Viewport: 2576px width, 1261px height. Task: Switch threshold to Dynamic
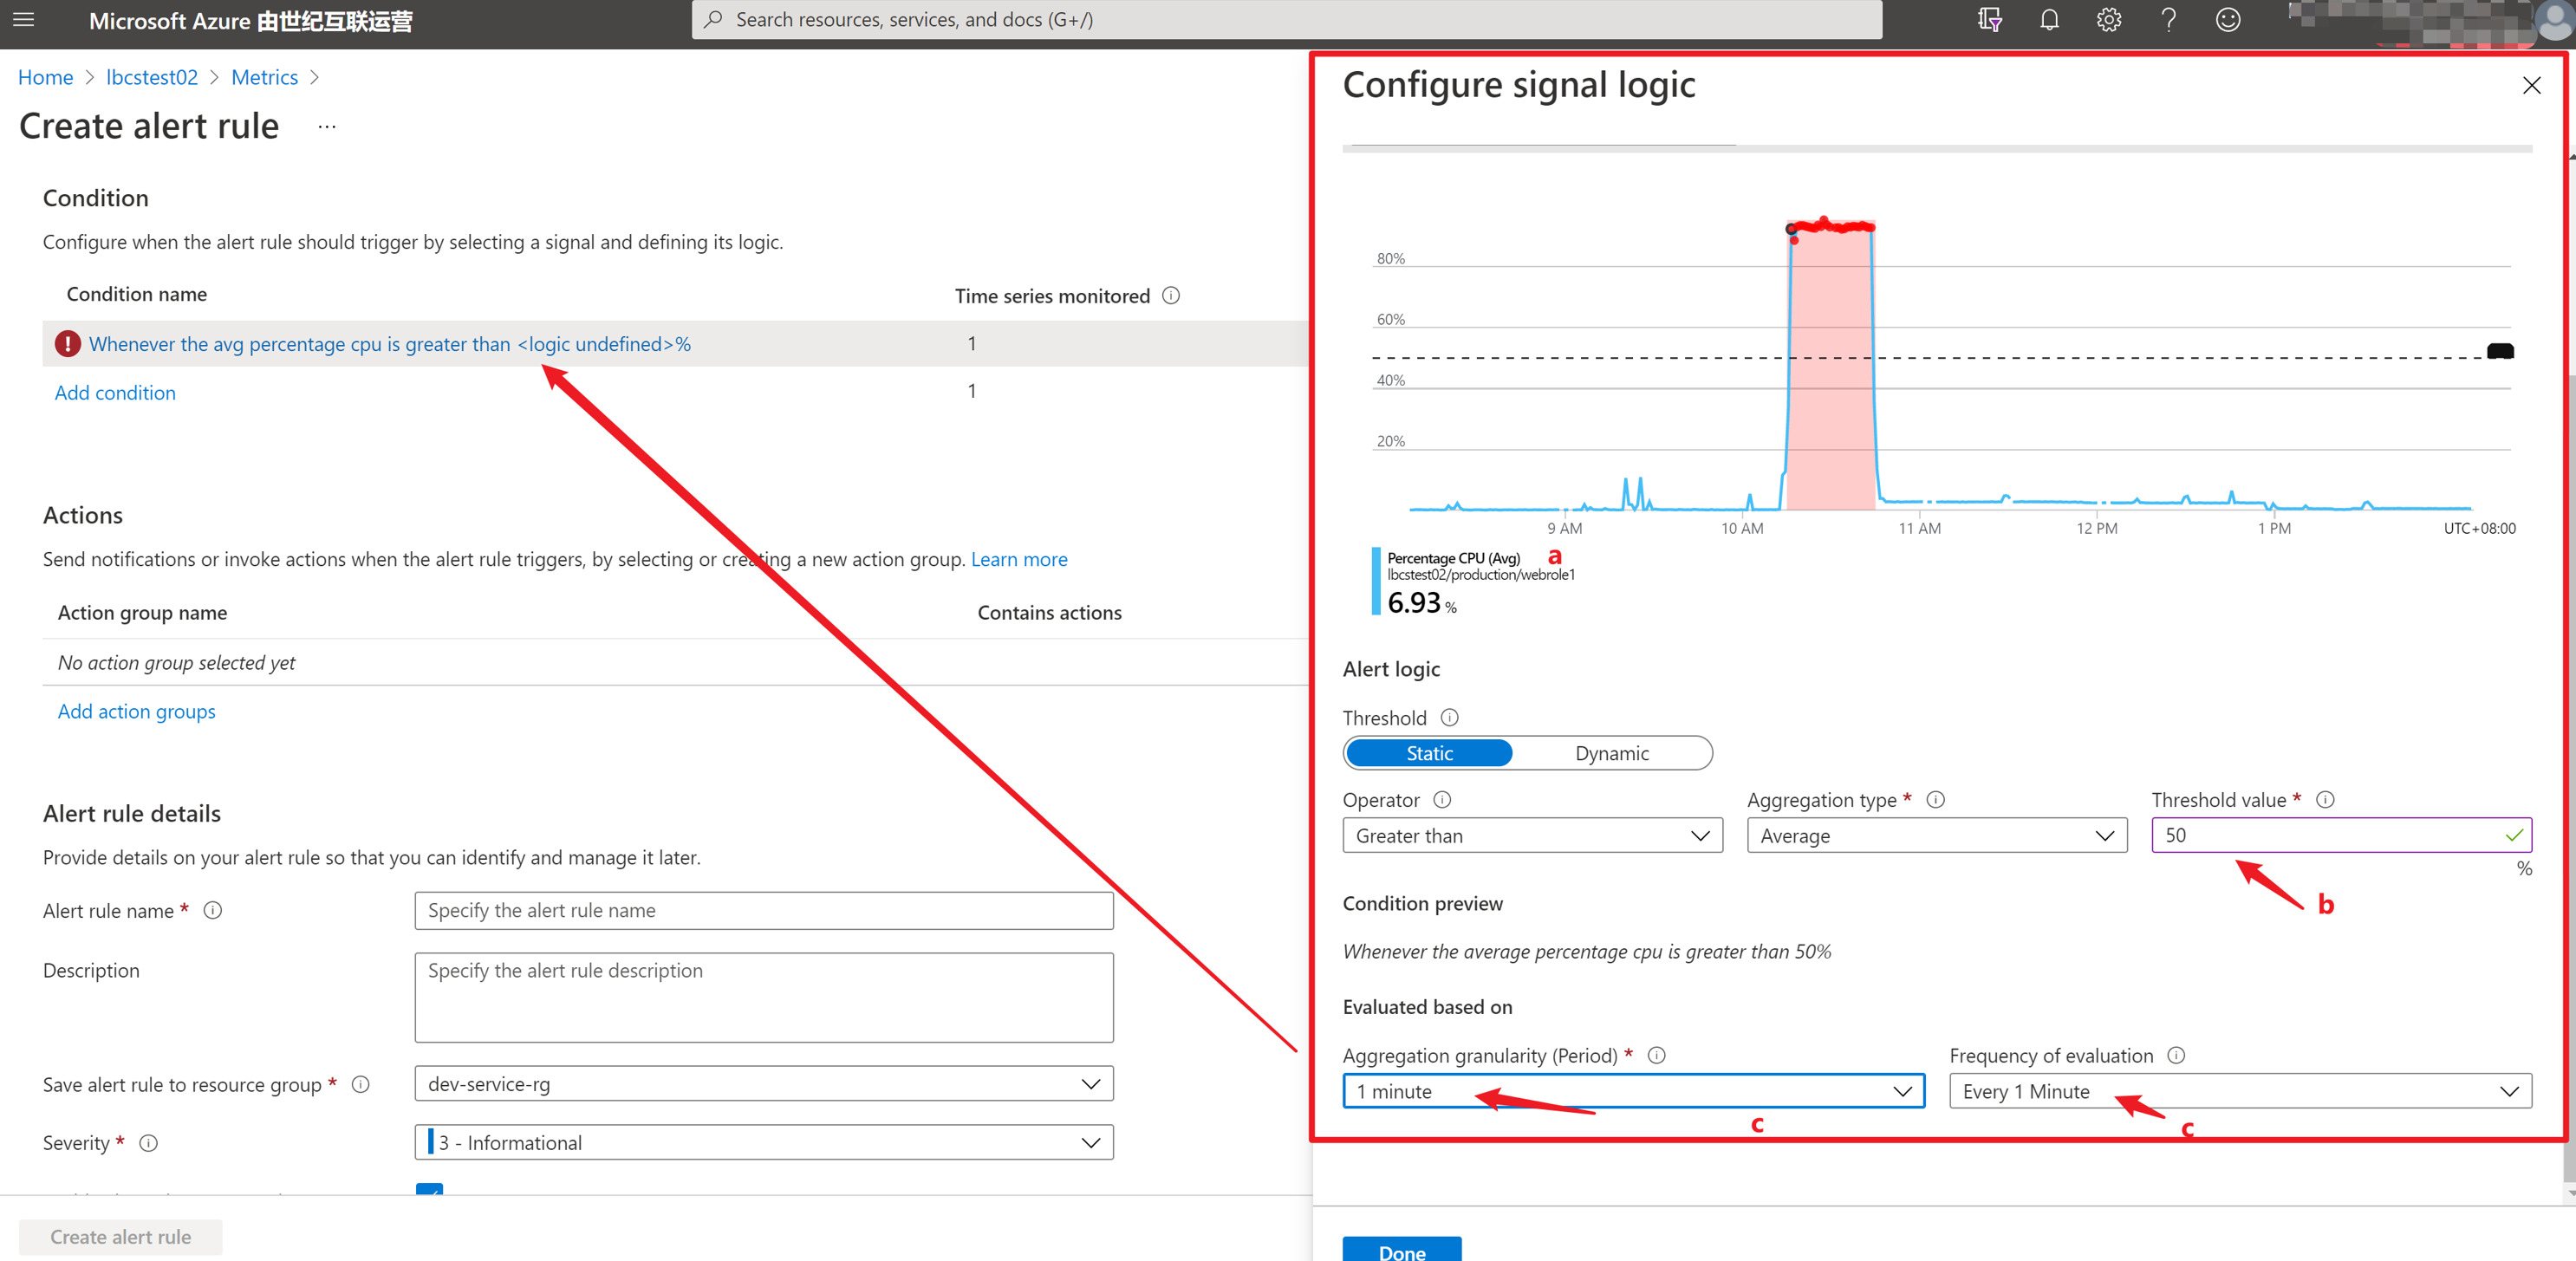1611,753
